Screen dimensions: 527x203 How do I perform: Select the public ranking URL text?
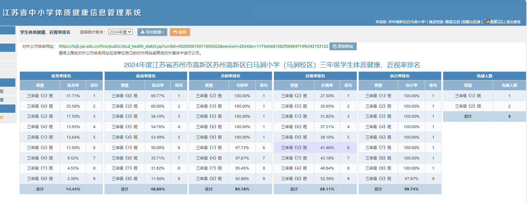click(x=193, y=46)
